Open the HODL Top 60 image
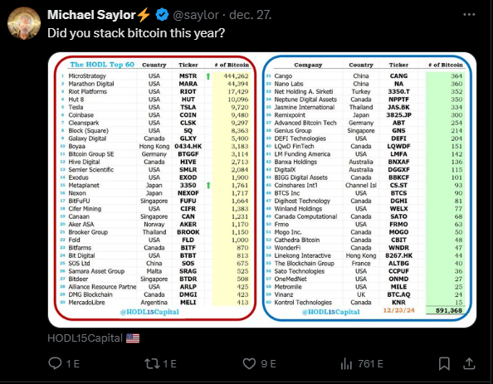Viewport: 493px width, 384px height. [x=262, y=190]
